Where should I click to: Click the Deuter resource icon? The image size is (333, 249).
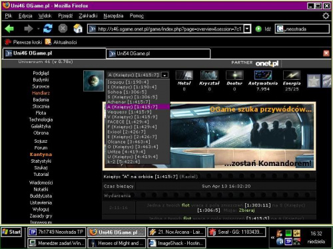click(234, 75)
